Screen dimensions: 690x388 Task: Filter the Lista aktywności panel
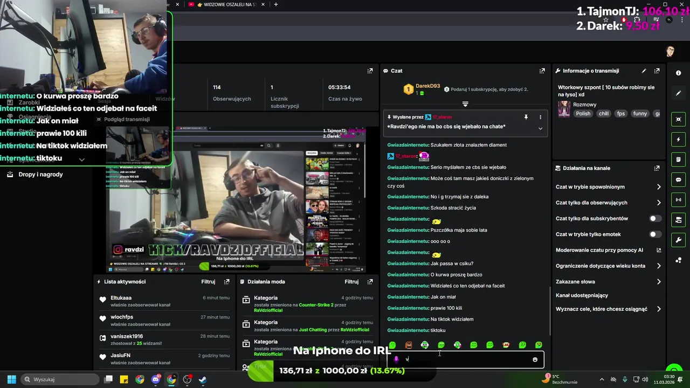(x=208, y=281)
